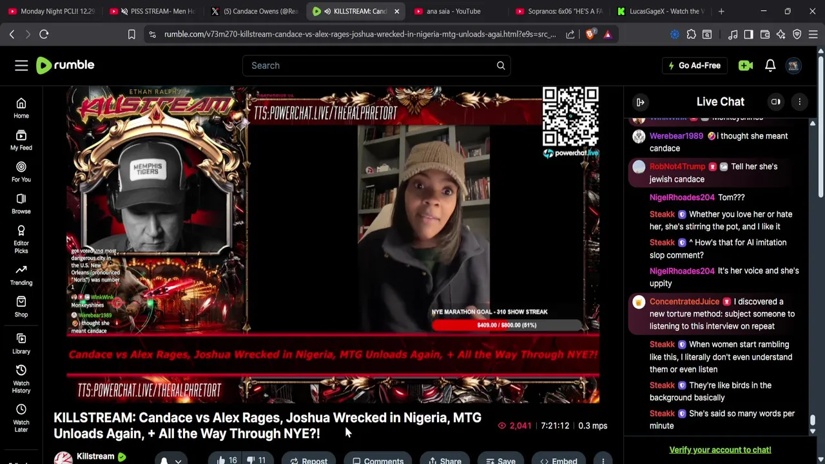Screen dimensions: 825x464
Task: Dislike the video thumbs-down button
Action: (257, 460)
